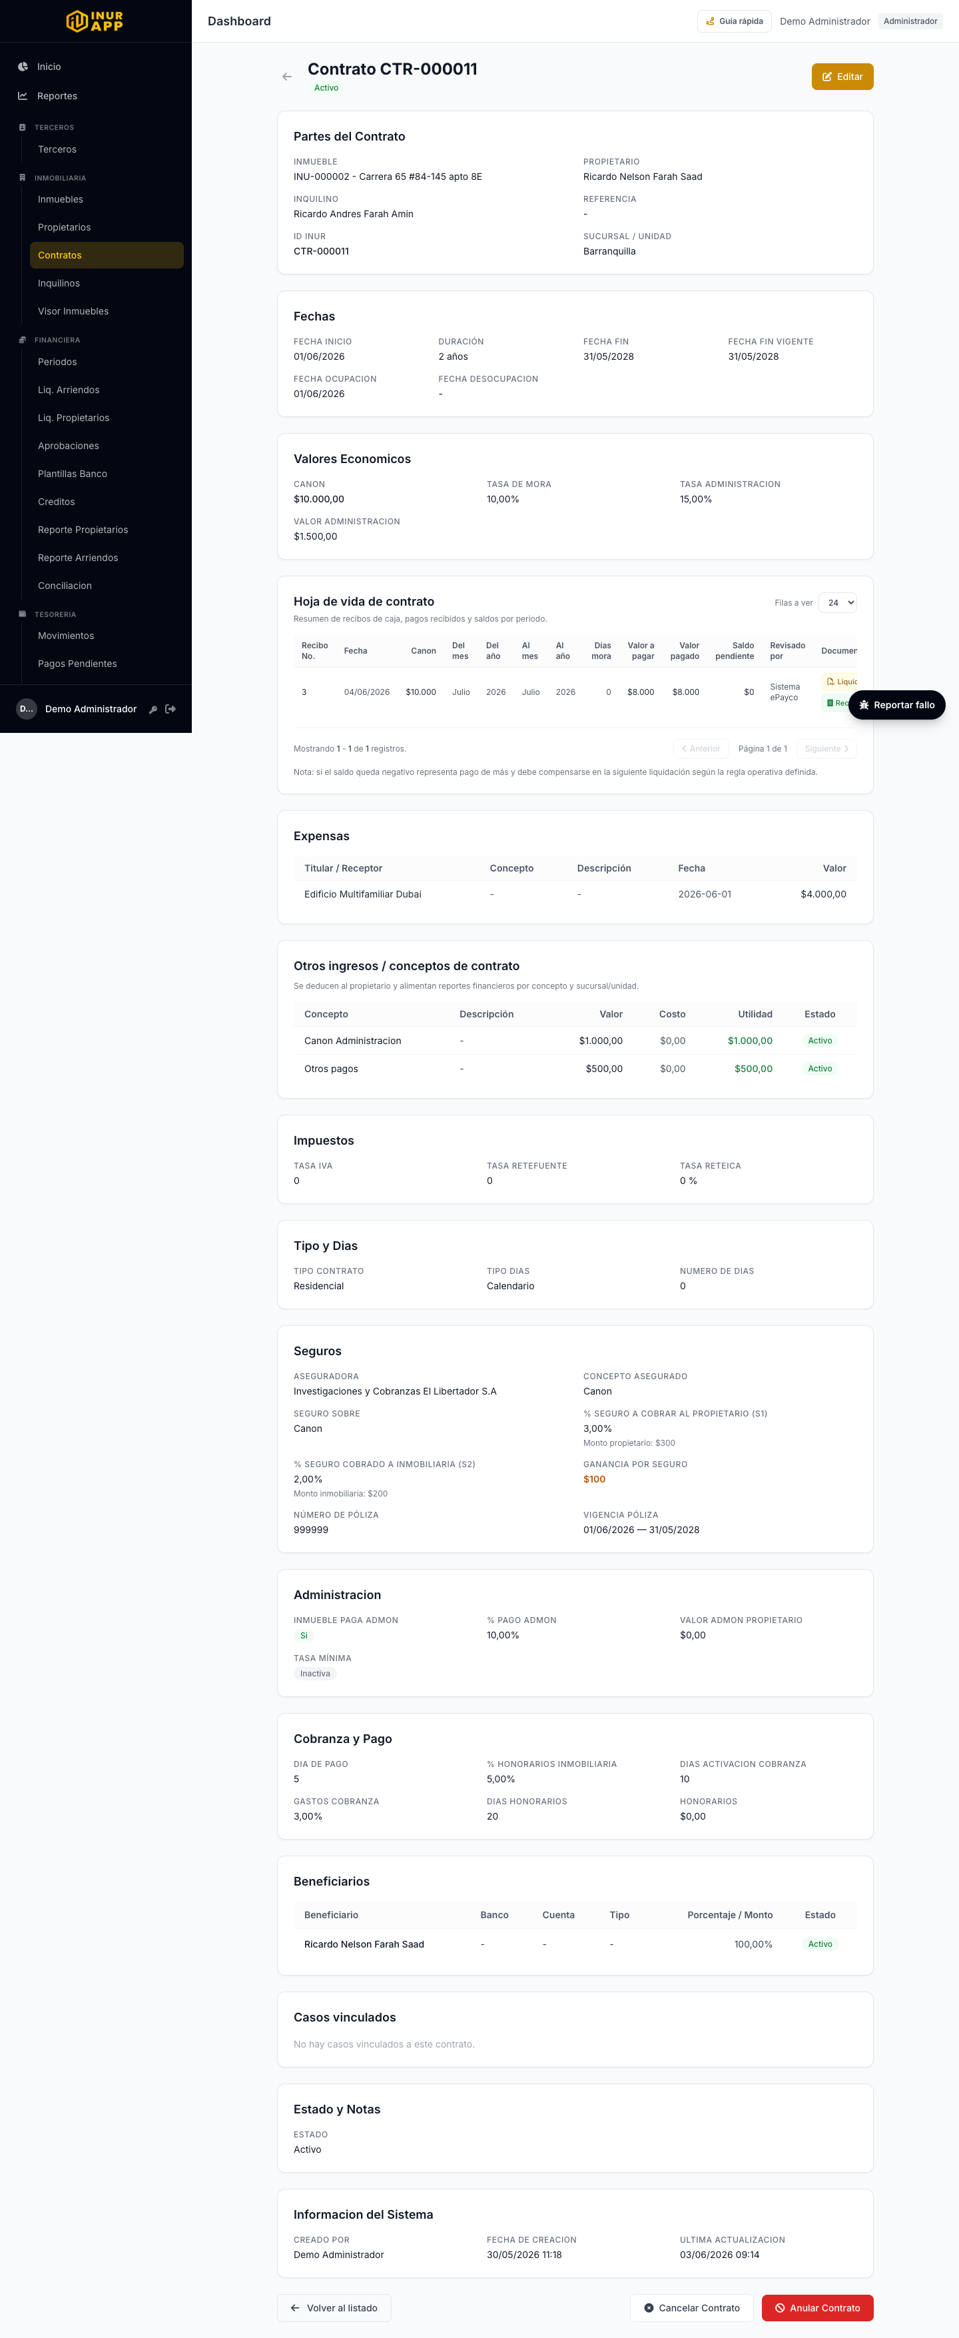Click the logout icon in sidebar footer
This screenshot has height=2338, width=959.
click(170, 709)
